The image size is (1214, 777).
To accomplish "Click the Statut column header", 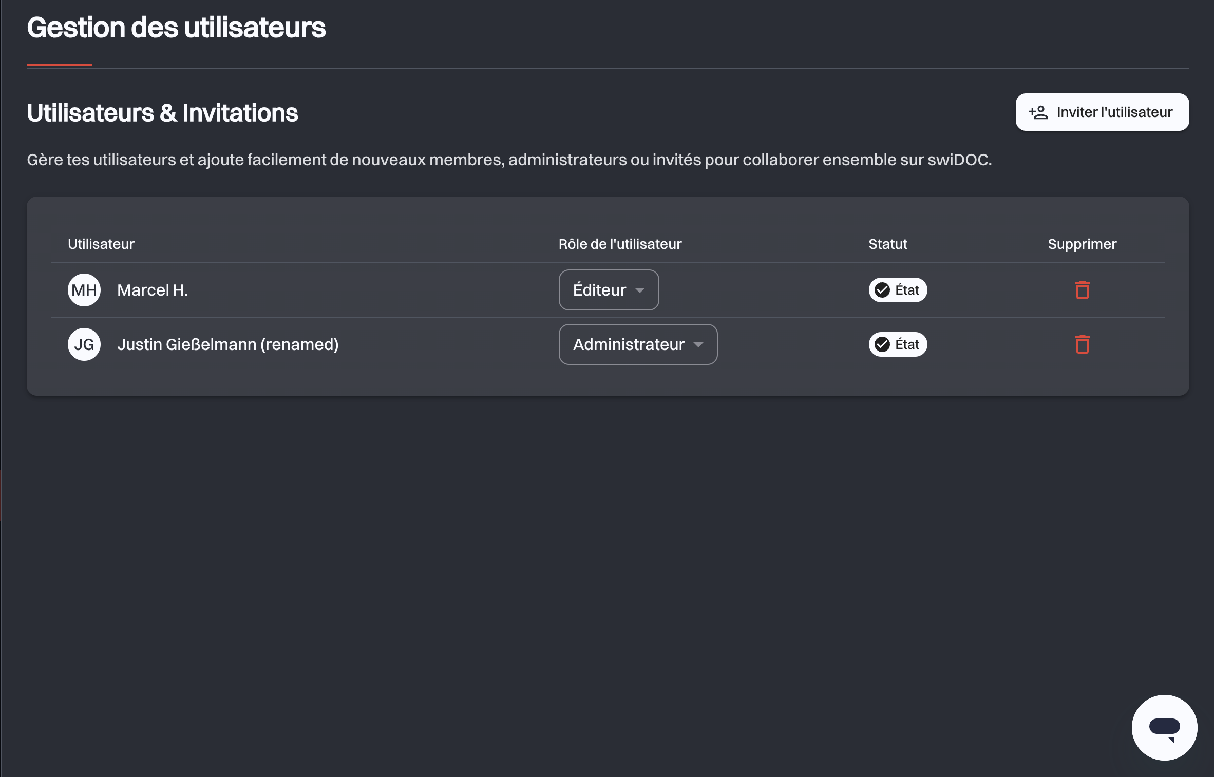I will (x=888, y=244).
